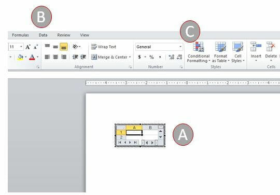This screenshot has width=280, height=195.
Task: Select cell B1 in the embedded sheet
Action: coord(150,132)
